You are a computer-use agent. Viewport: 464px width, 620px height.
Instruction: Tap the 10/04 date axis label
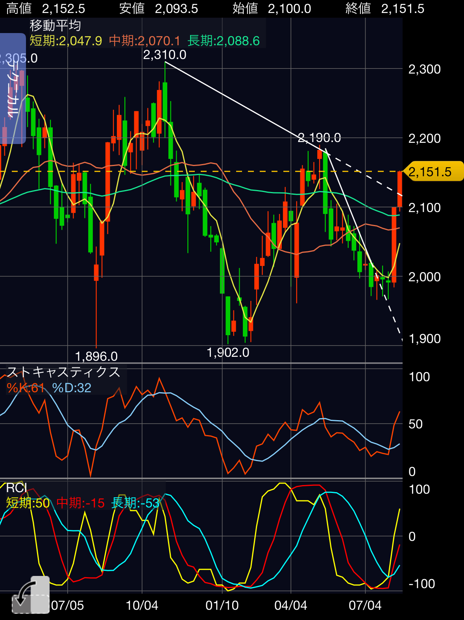click(x=142, y=605)
